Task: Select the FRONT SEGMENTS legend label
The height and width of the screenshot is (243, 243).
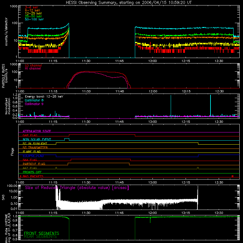Action: (x=42, y=233)
